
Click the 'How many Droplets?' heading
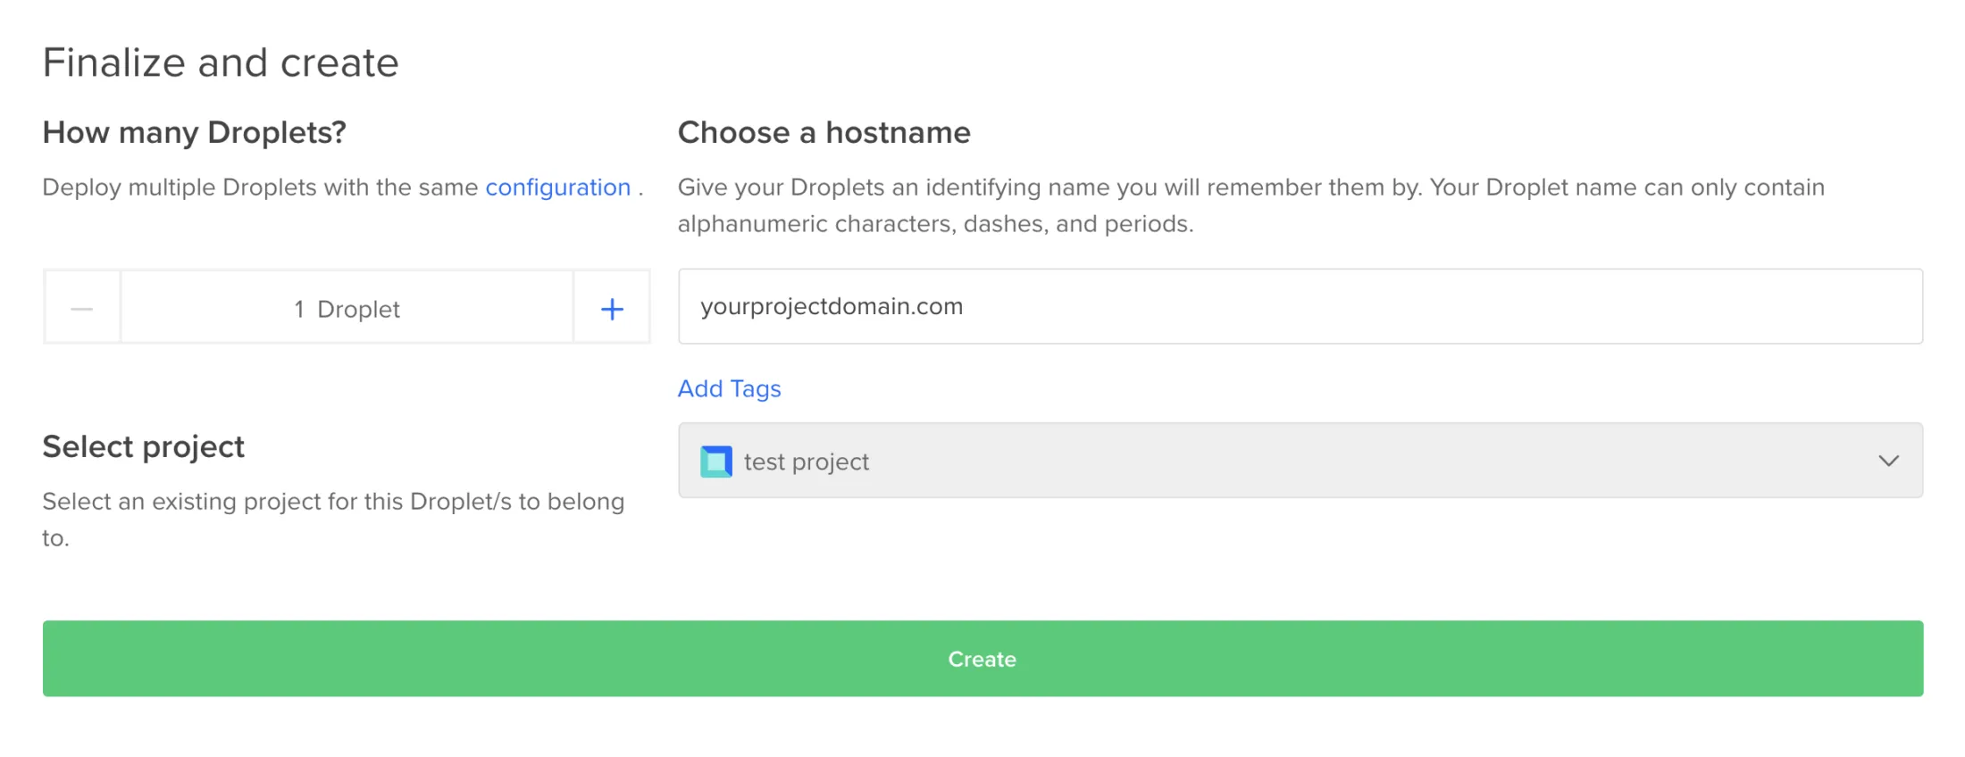194,132
